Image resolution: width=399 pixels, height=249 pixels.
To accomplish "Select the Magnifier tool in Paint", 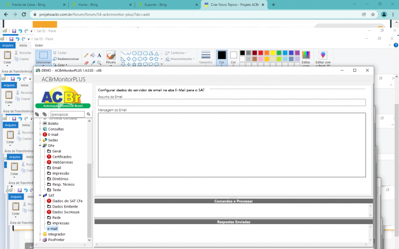I will click(99, 63).
